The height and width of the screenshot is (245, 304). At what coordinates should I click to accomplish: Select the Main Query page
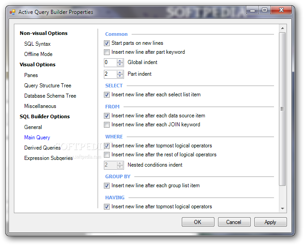click(x=37, y=138)
